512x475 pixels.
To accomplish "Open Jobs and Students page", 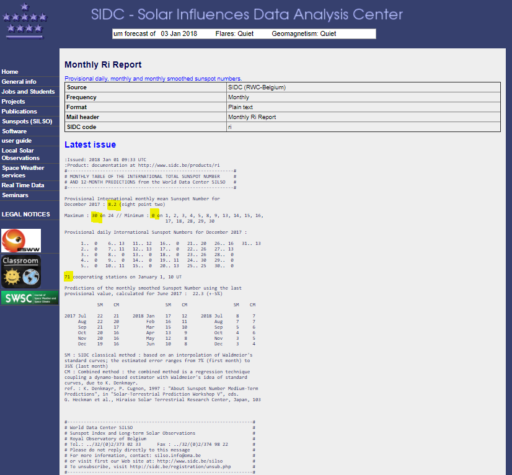I will click(28, 92).
